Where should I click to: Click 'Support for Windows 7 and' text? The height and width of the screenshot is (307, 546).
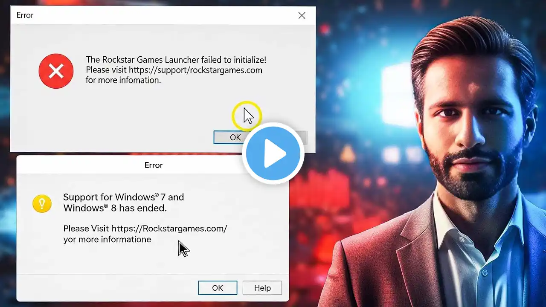coord(124,197)
